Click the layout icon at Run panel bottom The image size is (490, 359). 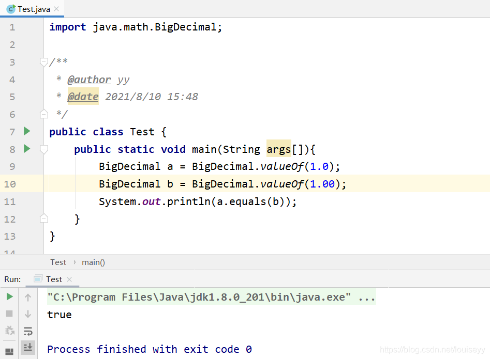pos(9,352)
